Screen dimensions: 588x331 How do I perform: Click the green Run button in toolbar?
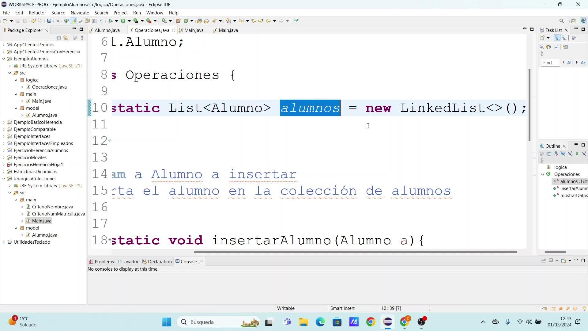pyautogui.click(x=123, y=21)
